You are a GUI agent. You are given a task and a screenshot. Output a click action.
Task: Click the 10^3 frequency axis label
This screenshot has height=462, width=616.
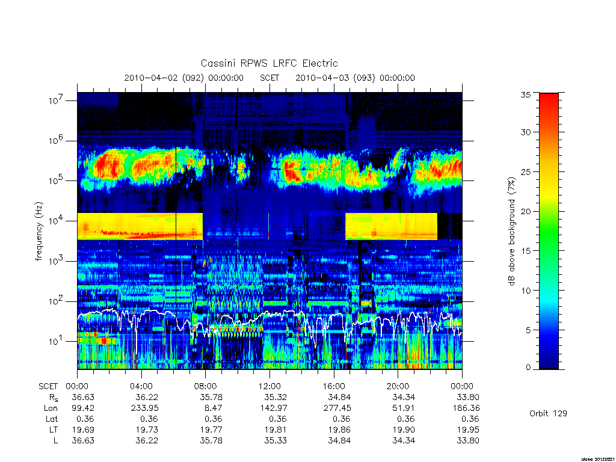pos(56,260)
